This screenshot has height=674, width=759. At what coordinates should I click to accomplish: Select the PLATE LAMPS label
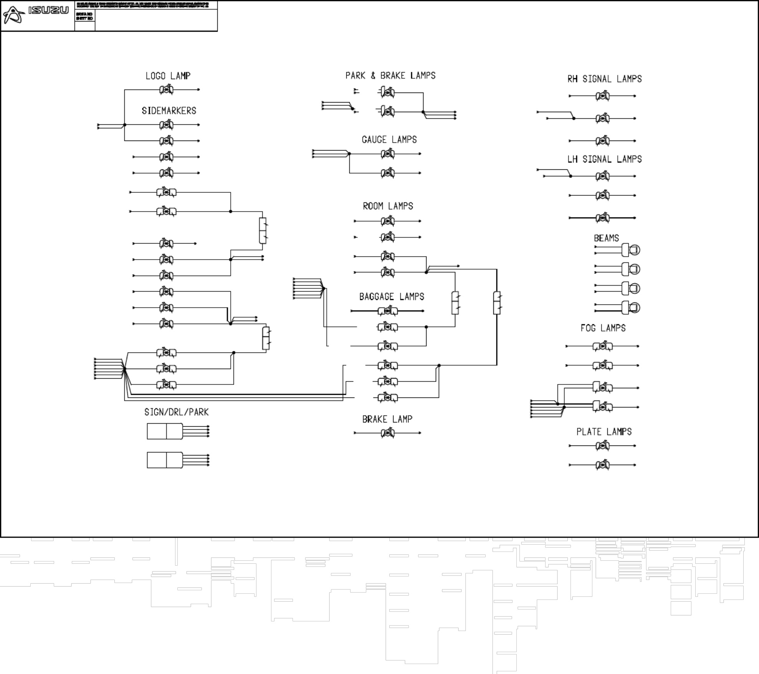(x=604, y=432)
